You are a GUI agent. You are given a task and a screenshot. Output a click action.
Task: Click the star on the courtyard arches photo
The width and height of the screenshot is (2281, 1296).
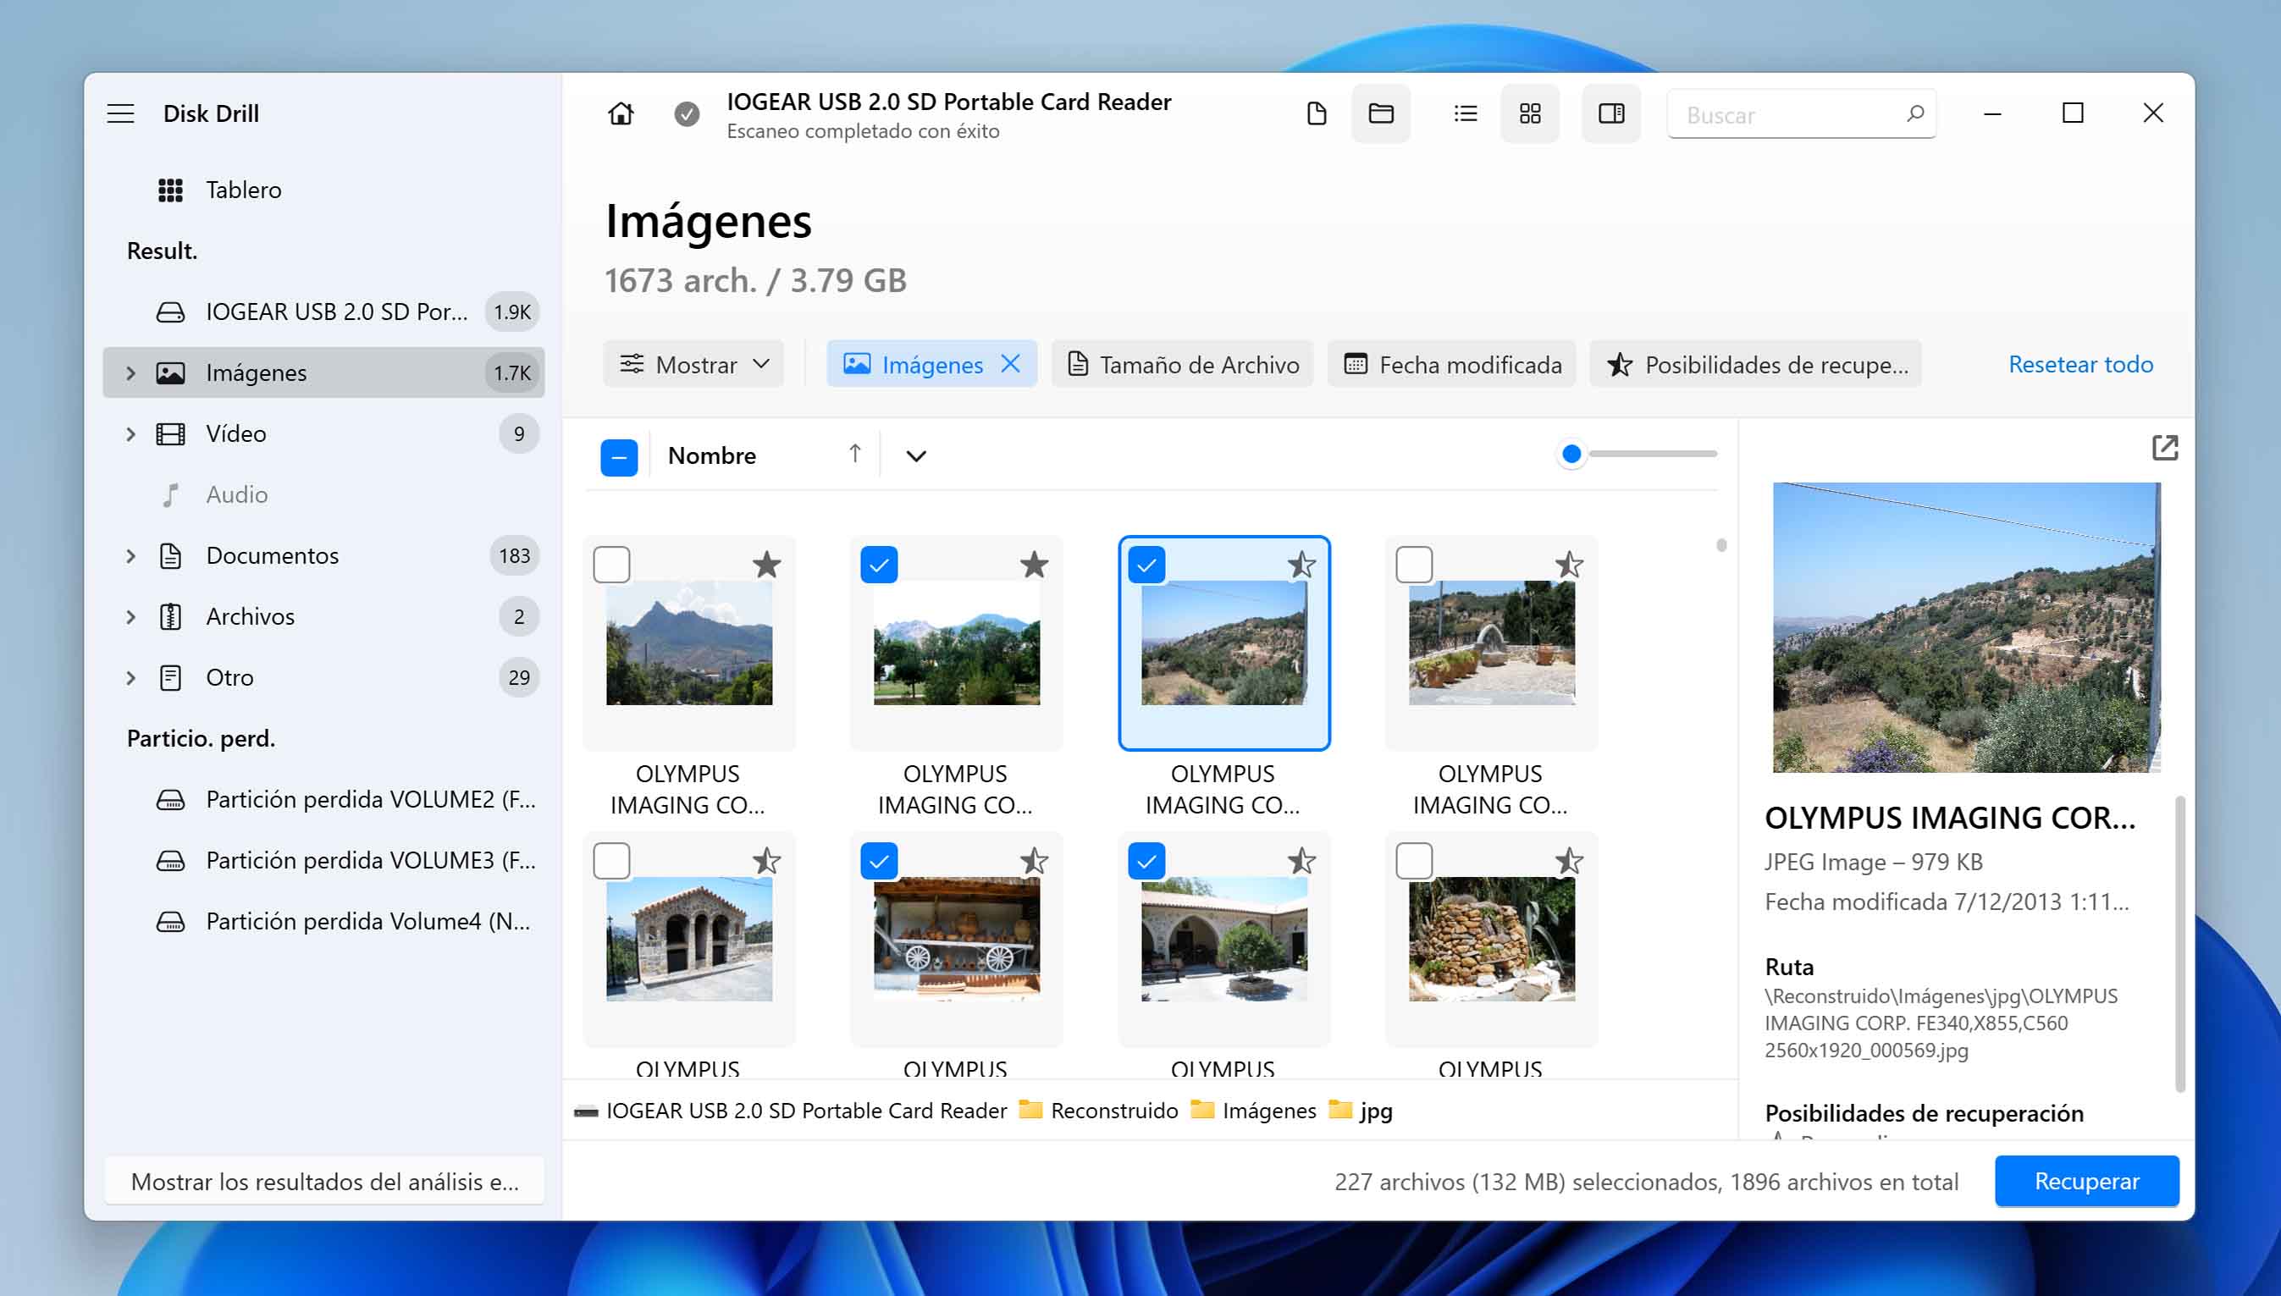pyautogui.click(x=1301, y=861)
